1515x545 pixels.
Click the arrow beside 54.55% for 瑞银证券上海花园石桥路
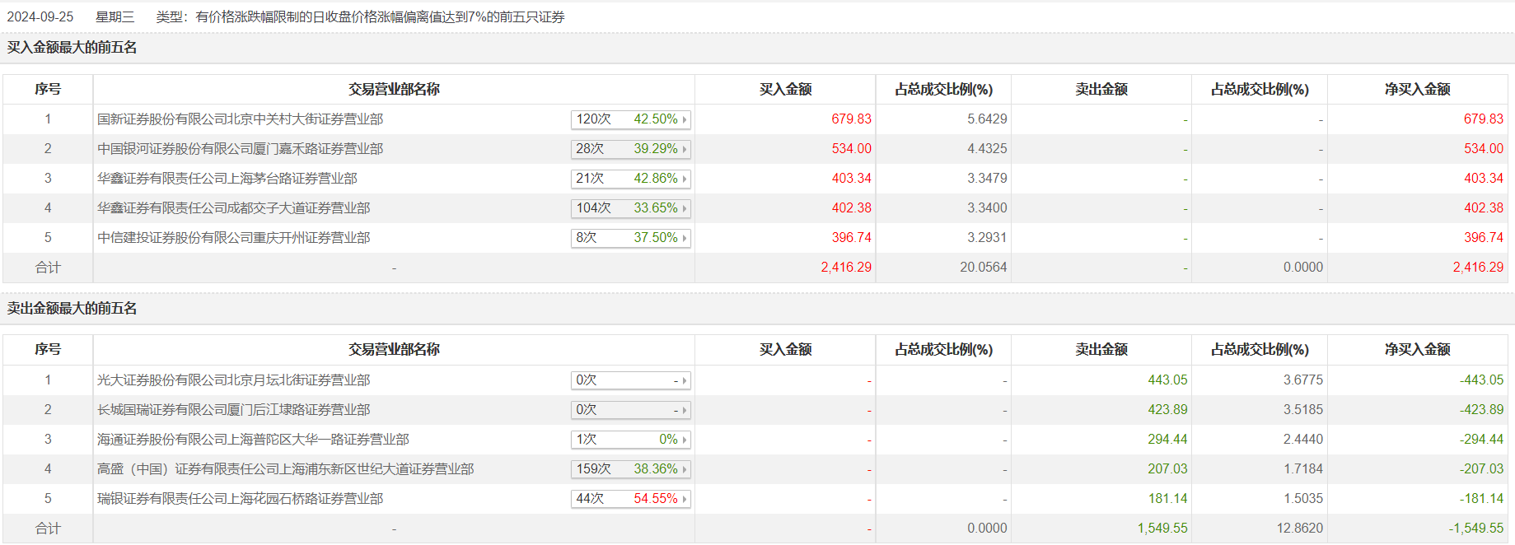(x=684, y=499)
